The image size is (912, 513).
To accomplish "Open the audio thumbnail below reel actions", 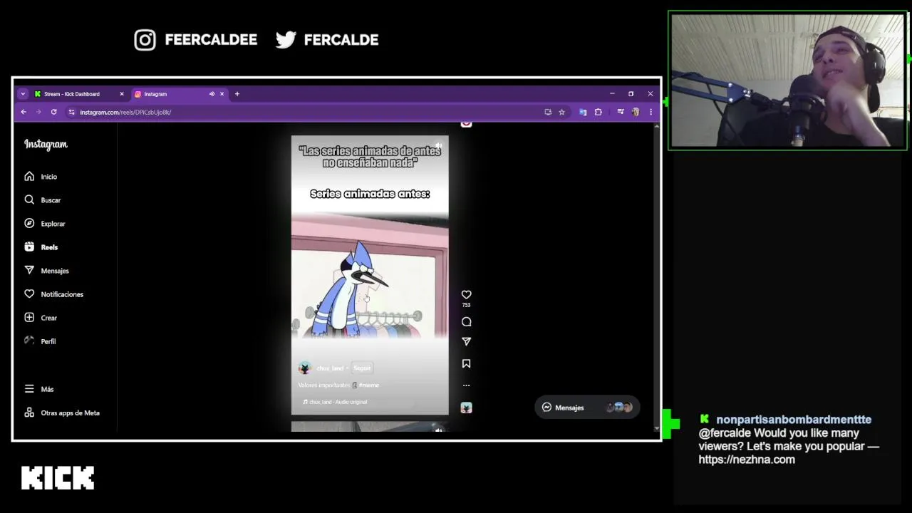I will 466,408.
